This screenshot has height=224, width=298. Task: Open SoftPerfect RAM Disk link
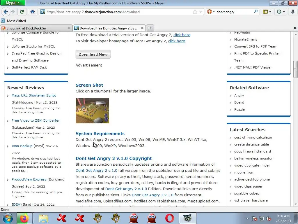coord(29,67)
